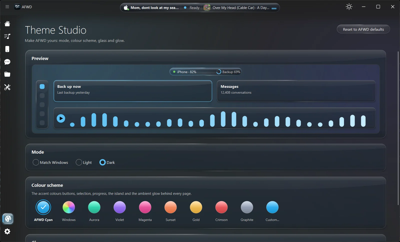Image resolution: width=400 pixels, height=242 pixels.
Task: Click the active blue square in preview sidebar
Action: 42,87
